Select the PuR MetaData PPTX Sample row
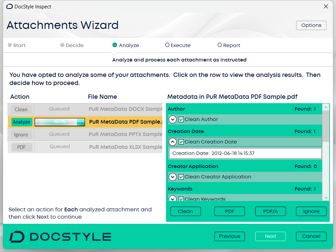 tap(85, 134)
